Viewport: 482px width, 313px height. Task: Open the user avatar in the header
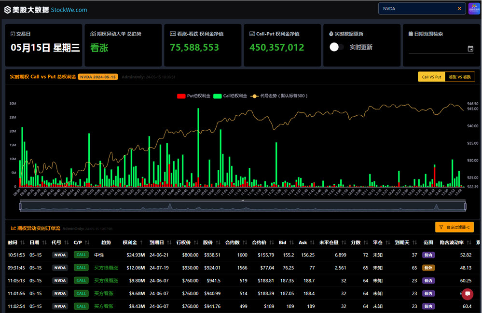point(474,9)
